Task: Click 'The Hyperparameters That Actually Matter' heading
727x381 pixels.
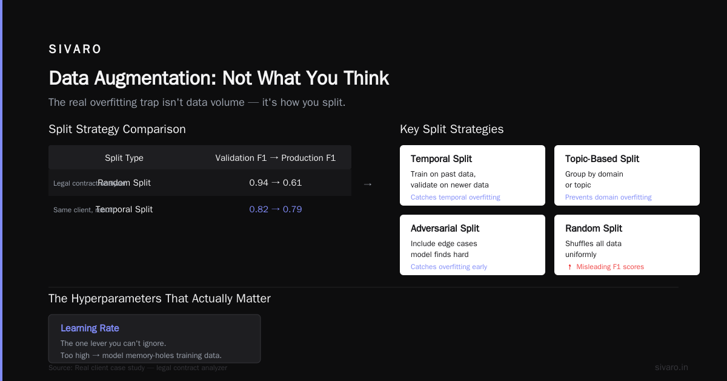Action: 159,298
